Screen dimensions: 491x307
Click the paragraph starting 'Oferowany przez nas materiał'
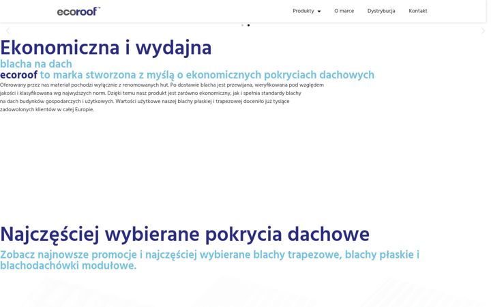click(162, 97)
